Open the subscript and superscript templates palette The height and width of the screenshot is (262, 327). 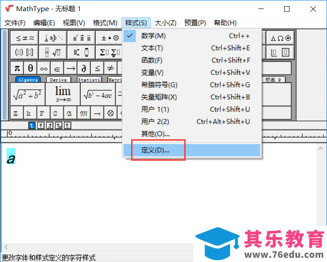point(82,52)
